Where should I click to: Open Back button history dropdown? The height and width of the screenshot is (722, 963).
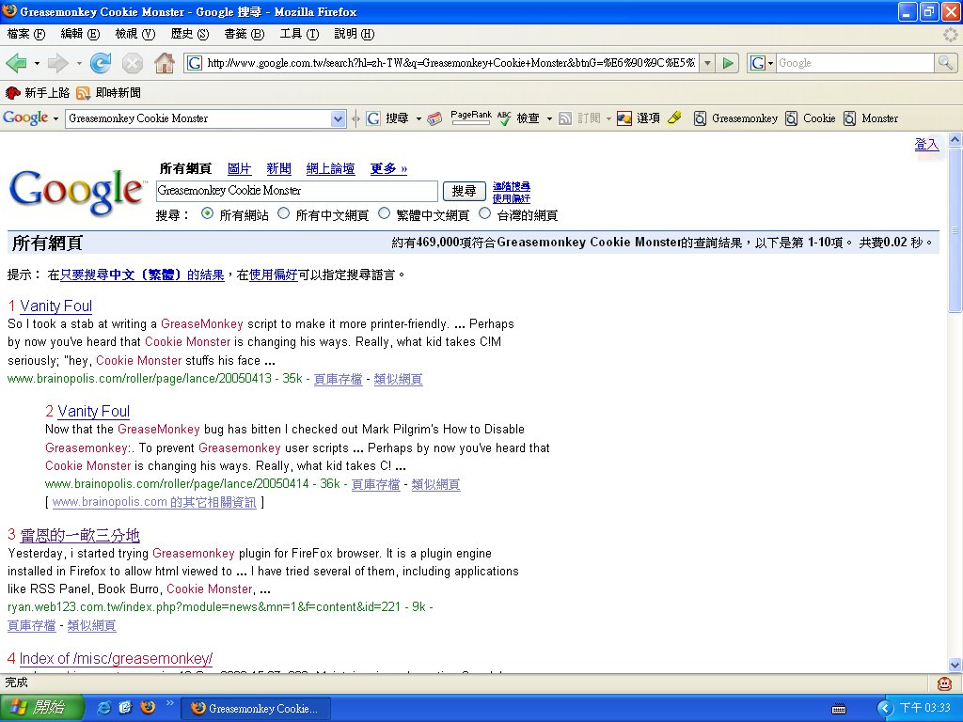(x=37, y=63)
